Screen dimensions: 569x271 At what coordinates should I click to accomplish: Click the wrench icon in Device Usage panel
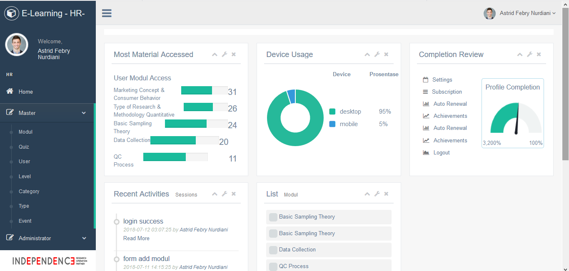click(377, 55)
